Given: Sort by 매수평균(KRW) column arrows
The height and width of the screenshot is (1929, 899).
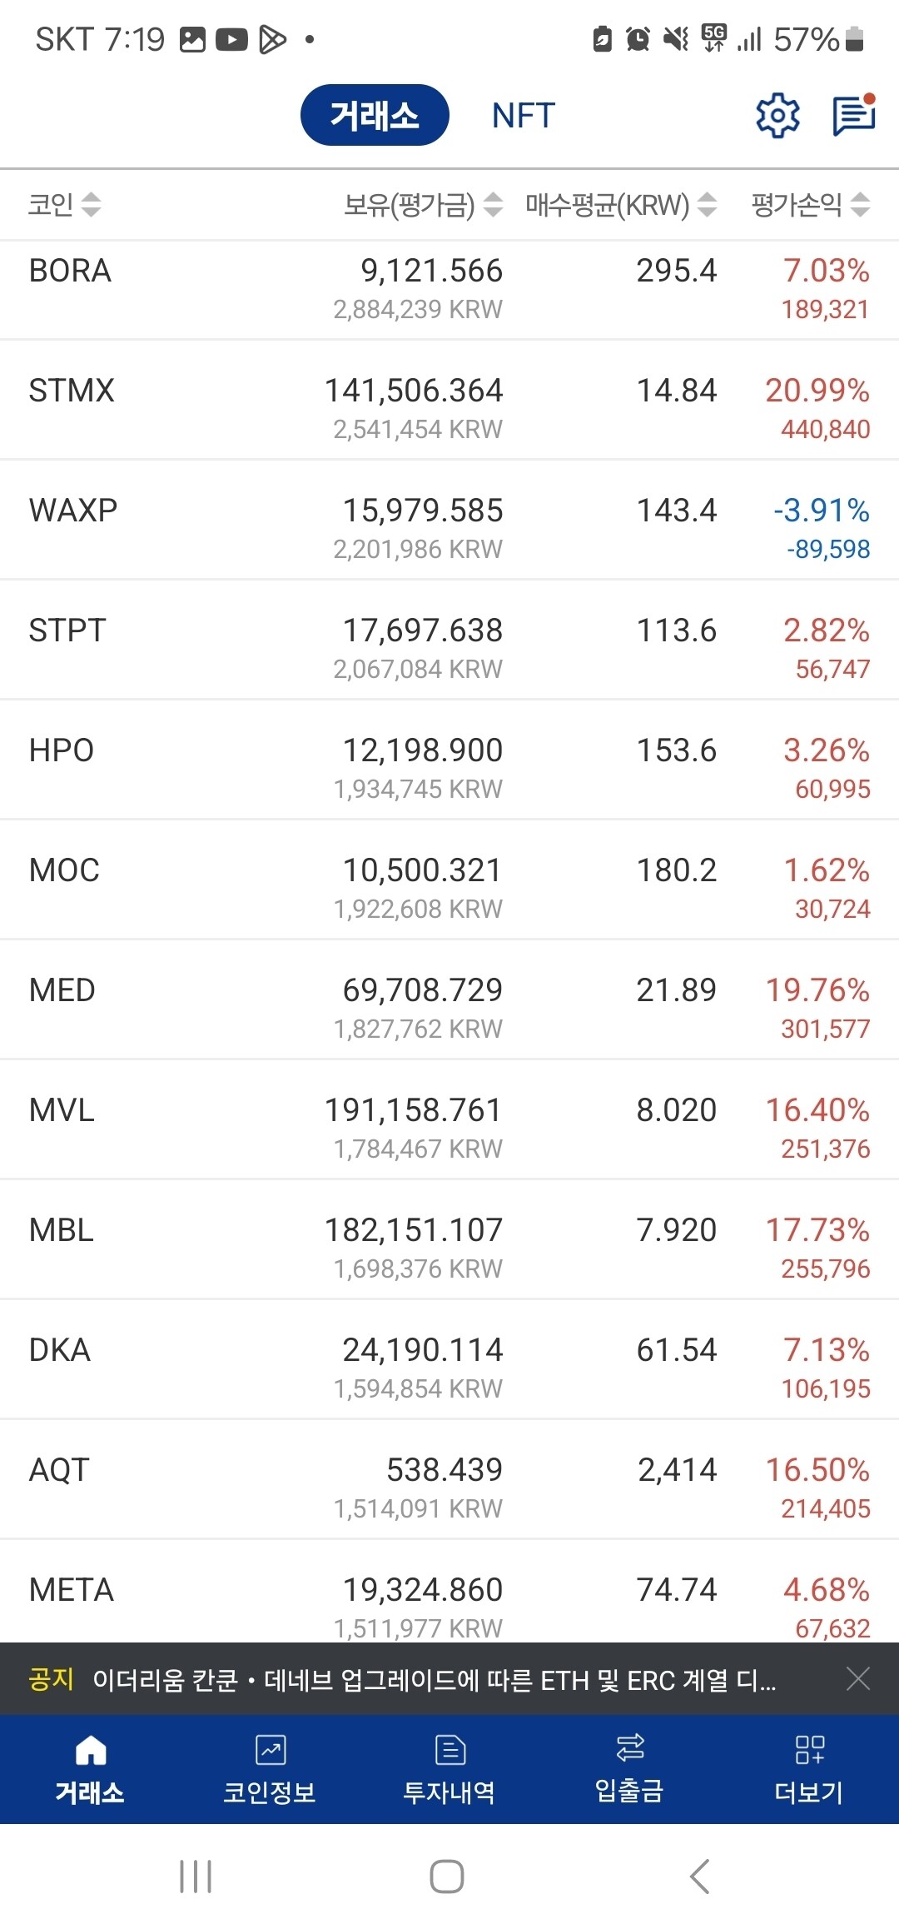Looking at the screenshot, I should coord(707,205).
